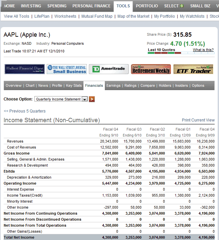The image size is (219, 240).
Task: Open the PORTFOLIO menu in top navigation
Action: [x=147, y=6]
